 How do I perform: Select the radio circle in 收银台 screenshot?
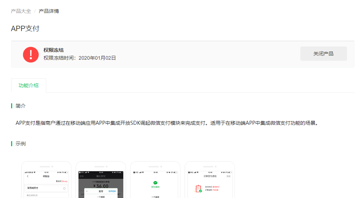64,188
